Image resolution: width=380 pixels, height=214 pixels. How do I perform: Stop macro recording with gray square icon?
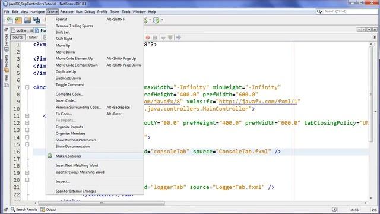pyautogui.click(x=154, y=37)
